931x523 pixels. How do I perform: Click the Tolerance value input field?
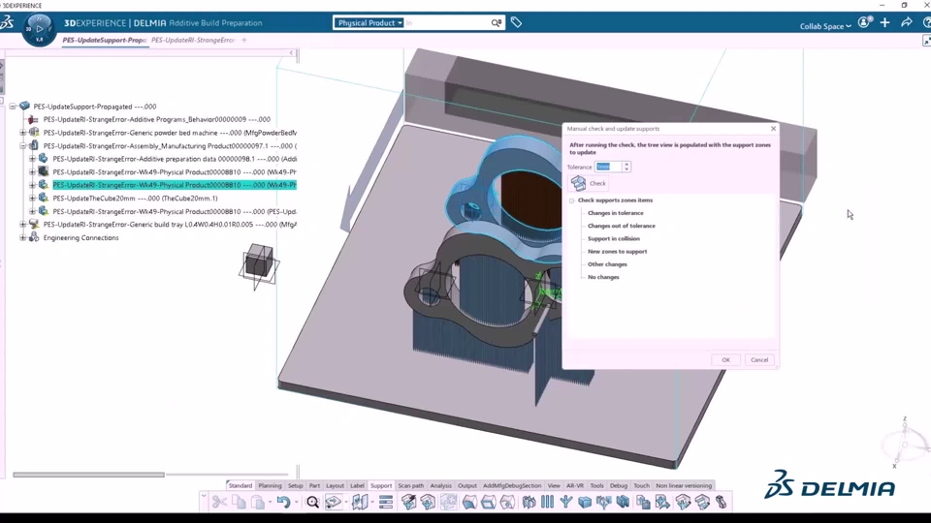609,167
